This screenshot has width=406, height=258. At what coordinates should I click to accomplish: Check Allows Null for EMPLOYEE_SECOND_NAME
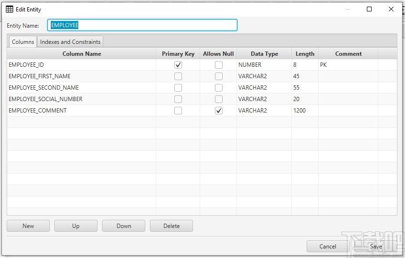(x=218, y=88)
